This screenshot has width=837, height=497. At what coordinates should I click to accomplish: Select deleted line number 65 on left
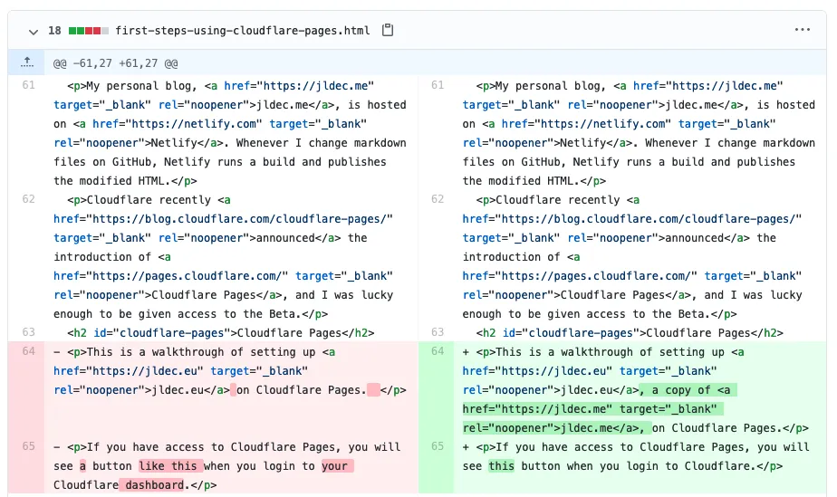pos(28,446)
